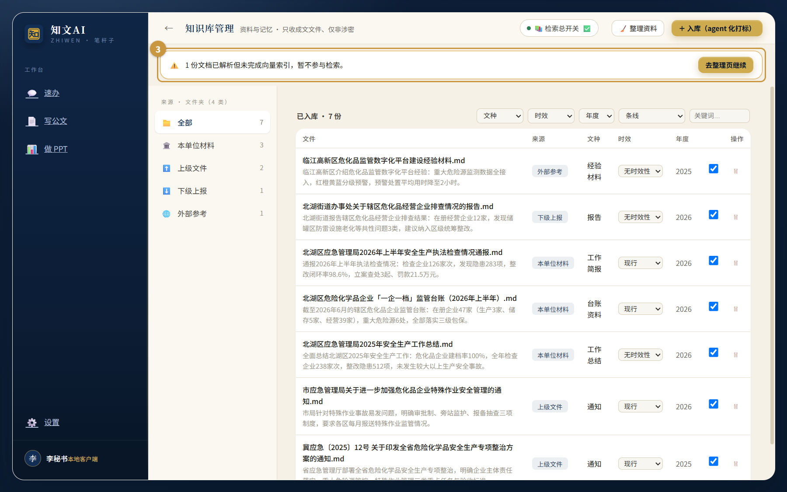The height and width of the screenshot is (492, 787).
Task: Open the 年度 filter dropdown
Action: (x=596, y=116)
